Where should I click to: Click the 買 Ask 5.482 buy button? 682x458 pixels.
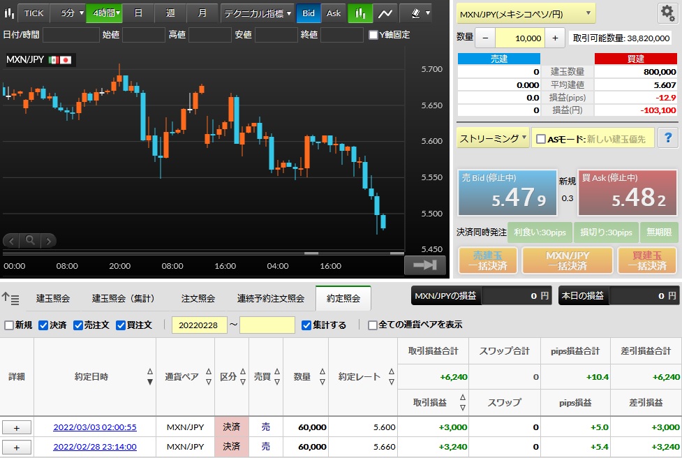628,193
